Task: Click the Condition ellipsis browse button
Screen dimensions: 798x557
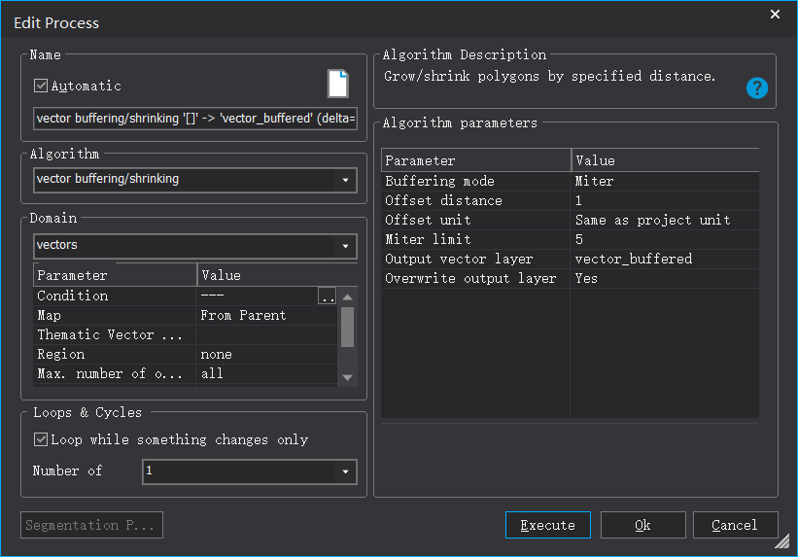Action: click(328, 296)
